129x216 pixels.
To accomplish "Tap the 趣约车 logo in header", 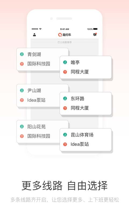I will point(64,35).
